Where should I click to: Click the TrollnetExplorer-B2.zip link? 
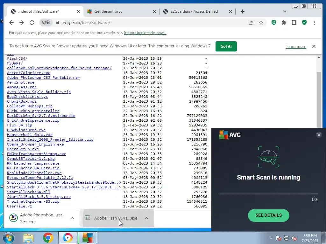[33, 202]
